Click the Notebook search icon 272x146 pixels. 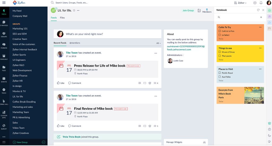coord(219,17)
